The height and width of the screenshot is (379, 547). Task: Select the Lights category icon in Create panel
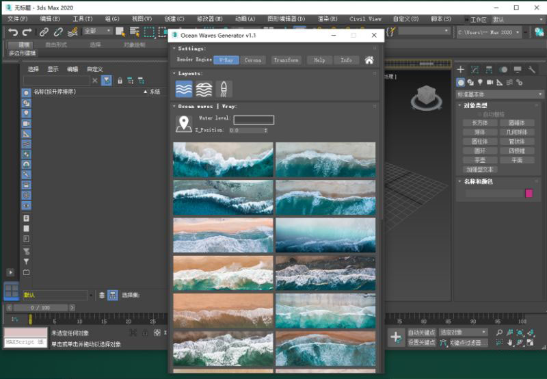480,82
